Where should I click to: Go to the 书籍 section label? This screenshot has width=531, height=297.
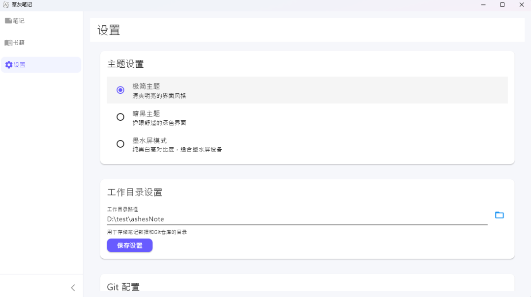coord(19,43)
